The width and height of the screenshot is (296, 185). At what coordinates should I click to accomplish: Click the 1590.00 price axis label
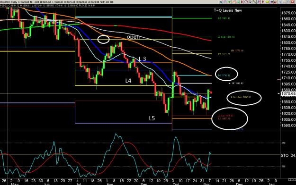click(x=288, y=126)
